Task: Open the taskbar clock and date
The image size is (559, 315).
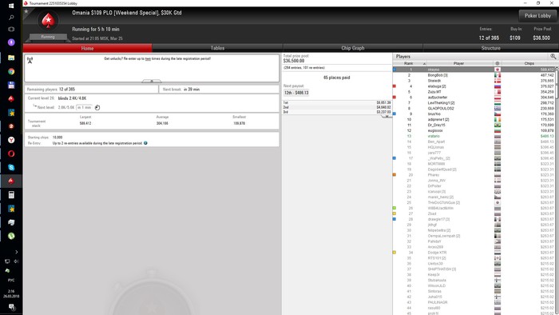Action: pos(11,293)
